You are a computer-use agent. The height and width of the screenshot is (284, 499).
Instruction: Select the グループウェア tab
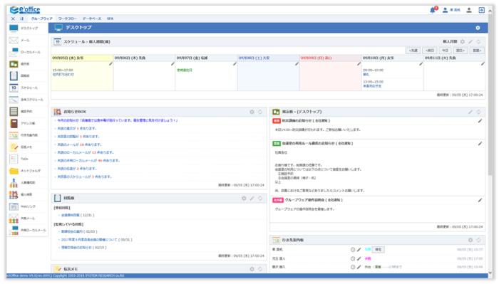pos(41,19)
